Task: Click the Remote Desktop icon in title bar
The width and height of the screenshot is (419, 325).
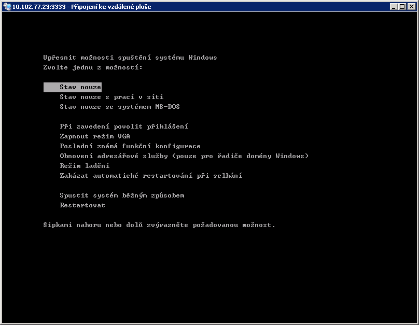Action: tap(7, 7)
